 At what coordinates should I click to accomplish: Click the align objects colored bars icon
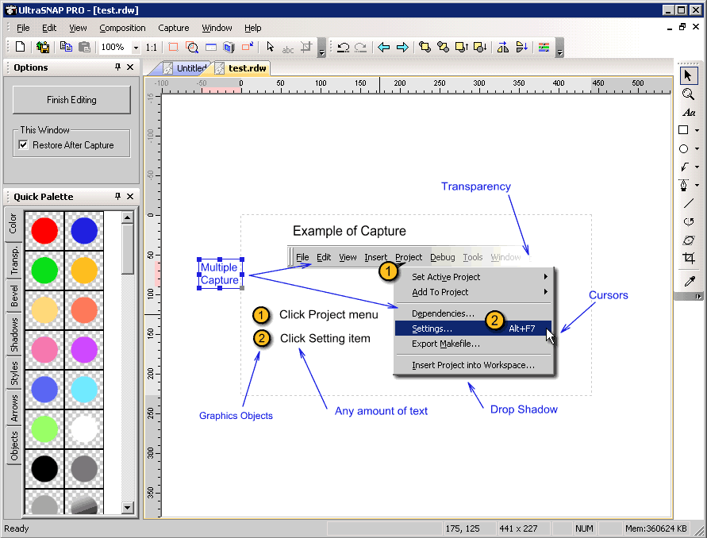[544, 47]
